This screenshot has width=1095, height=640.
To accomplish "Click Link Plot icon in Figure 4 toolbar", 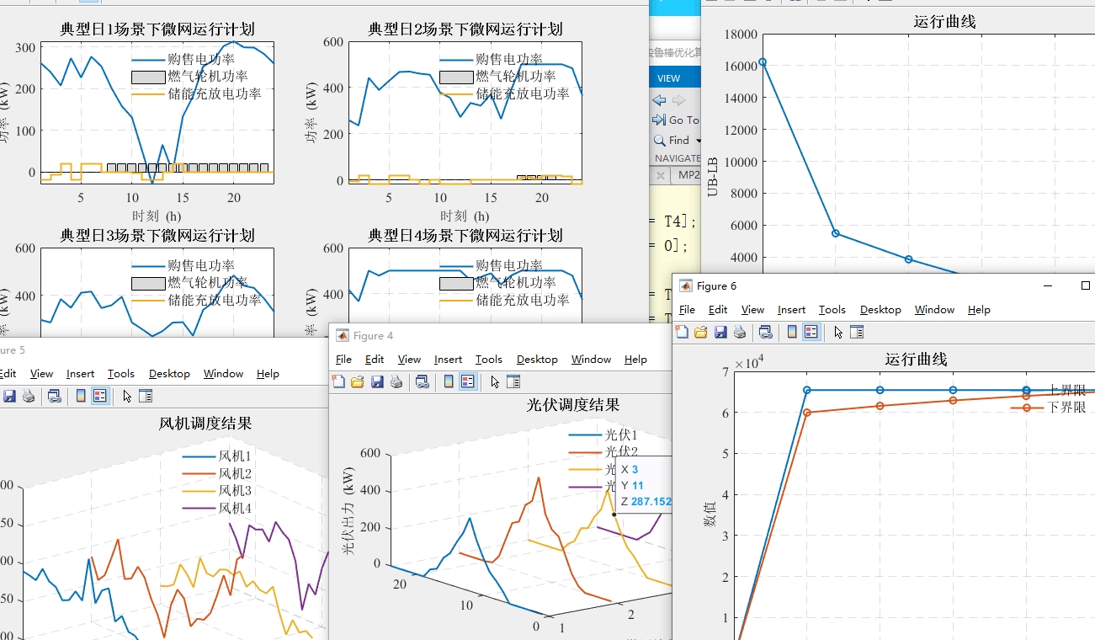I will (423, 381).
